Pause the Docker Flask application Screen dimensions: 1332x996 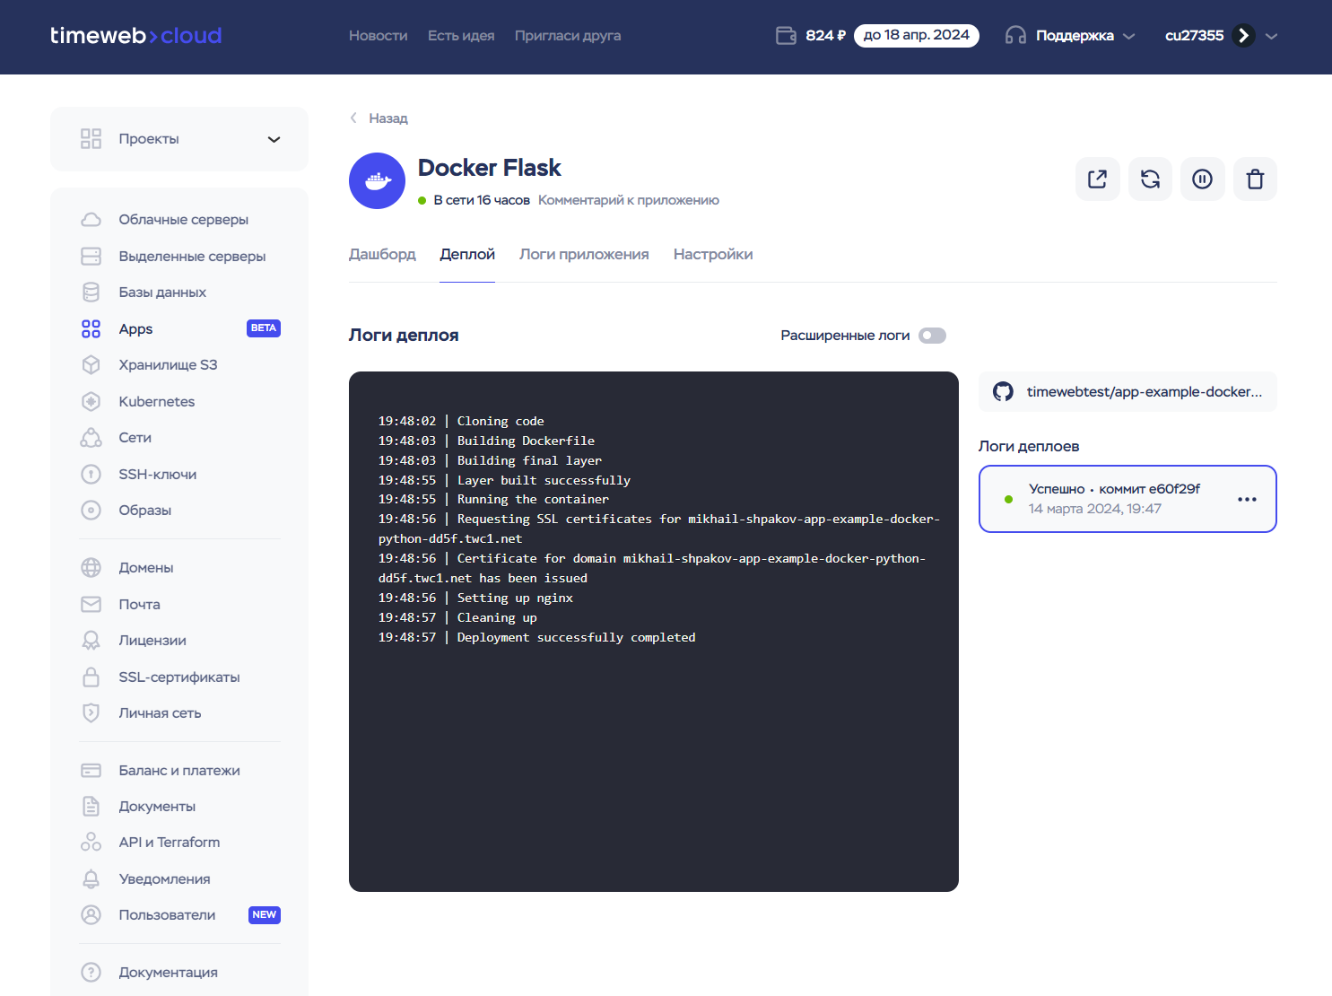pyautogui.click(x=1202, y=179)
